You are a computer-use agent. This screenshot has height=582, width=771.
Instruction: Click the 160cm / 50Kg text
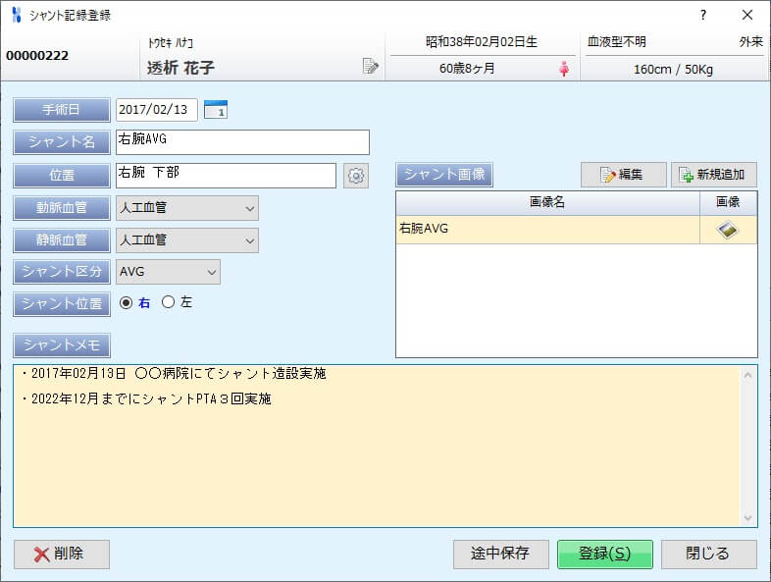click(x=673, y=70)
